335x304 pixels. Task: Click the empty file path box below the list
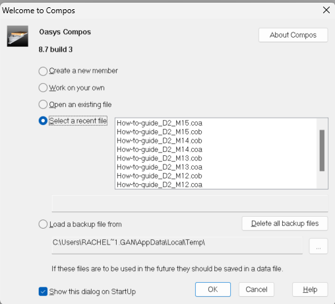tap(190, 204)
